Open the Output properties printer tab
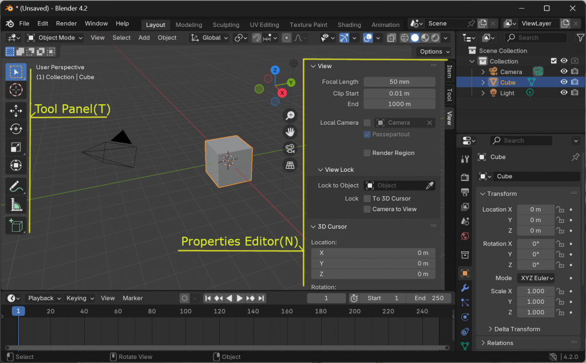The image size is (586, 363). pyautogui.click(x=465, y=192)
